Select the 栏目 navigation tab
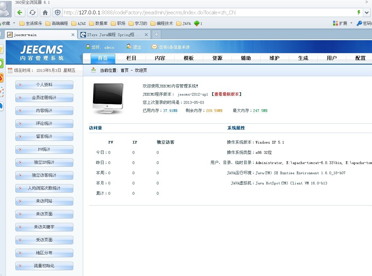 (131, 58)
